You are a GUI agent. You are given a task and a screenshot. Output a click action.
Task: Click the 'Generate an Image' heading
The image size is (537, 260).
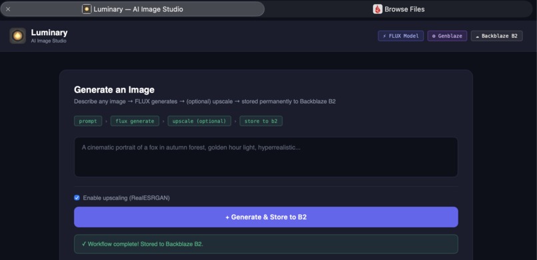point(114,90)
